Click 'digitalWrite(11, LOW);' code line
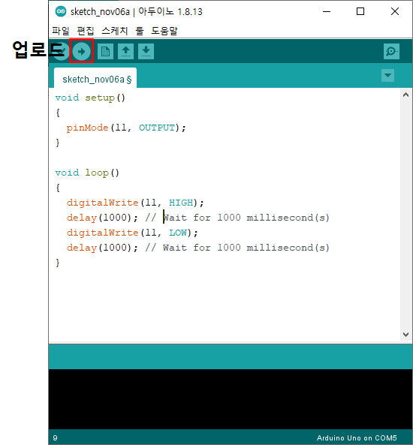 tap(132, 233)
